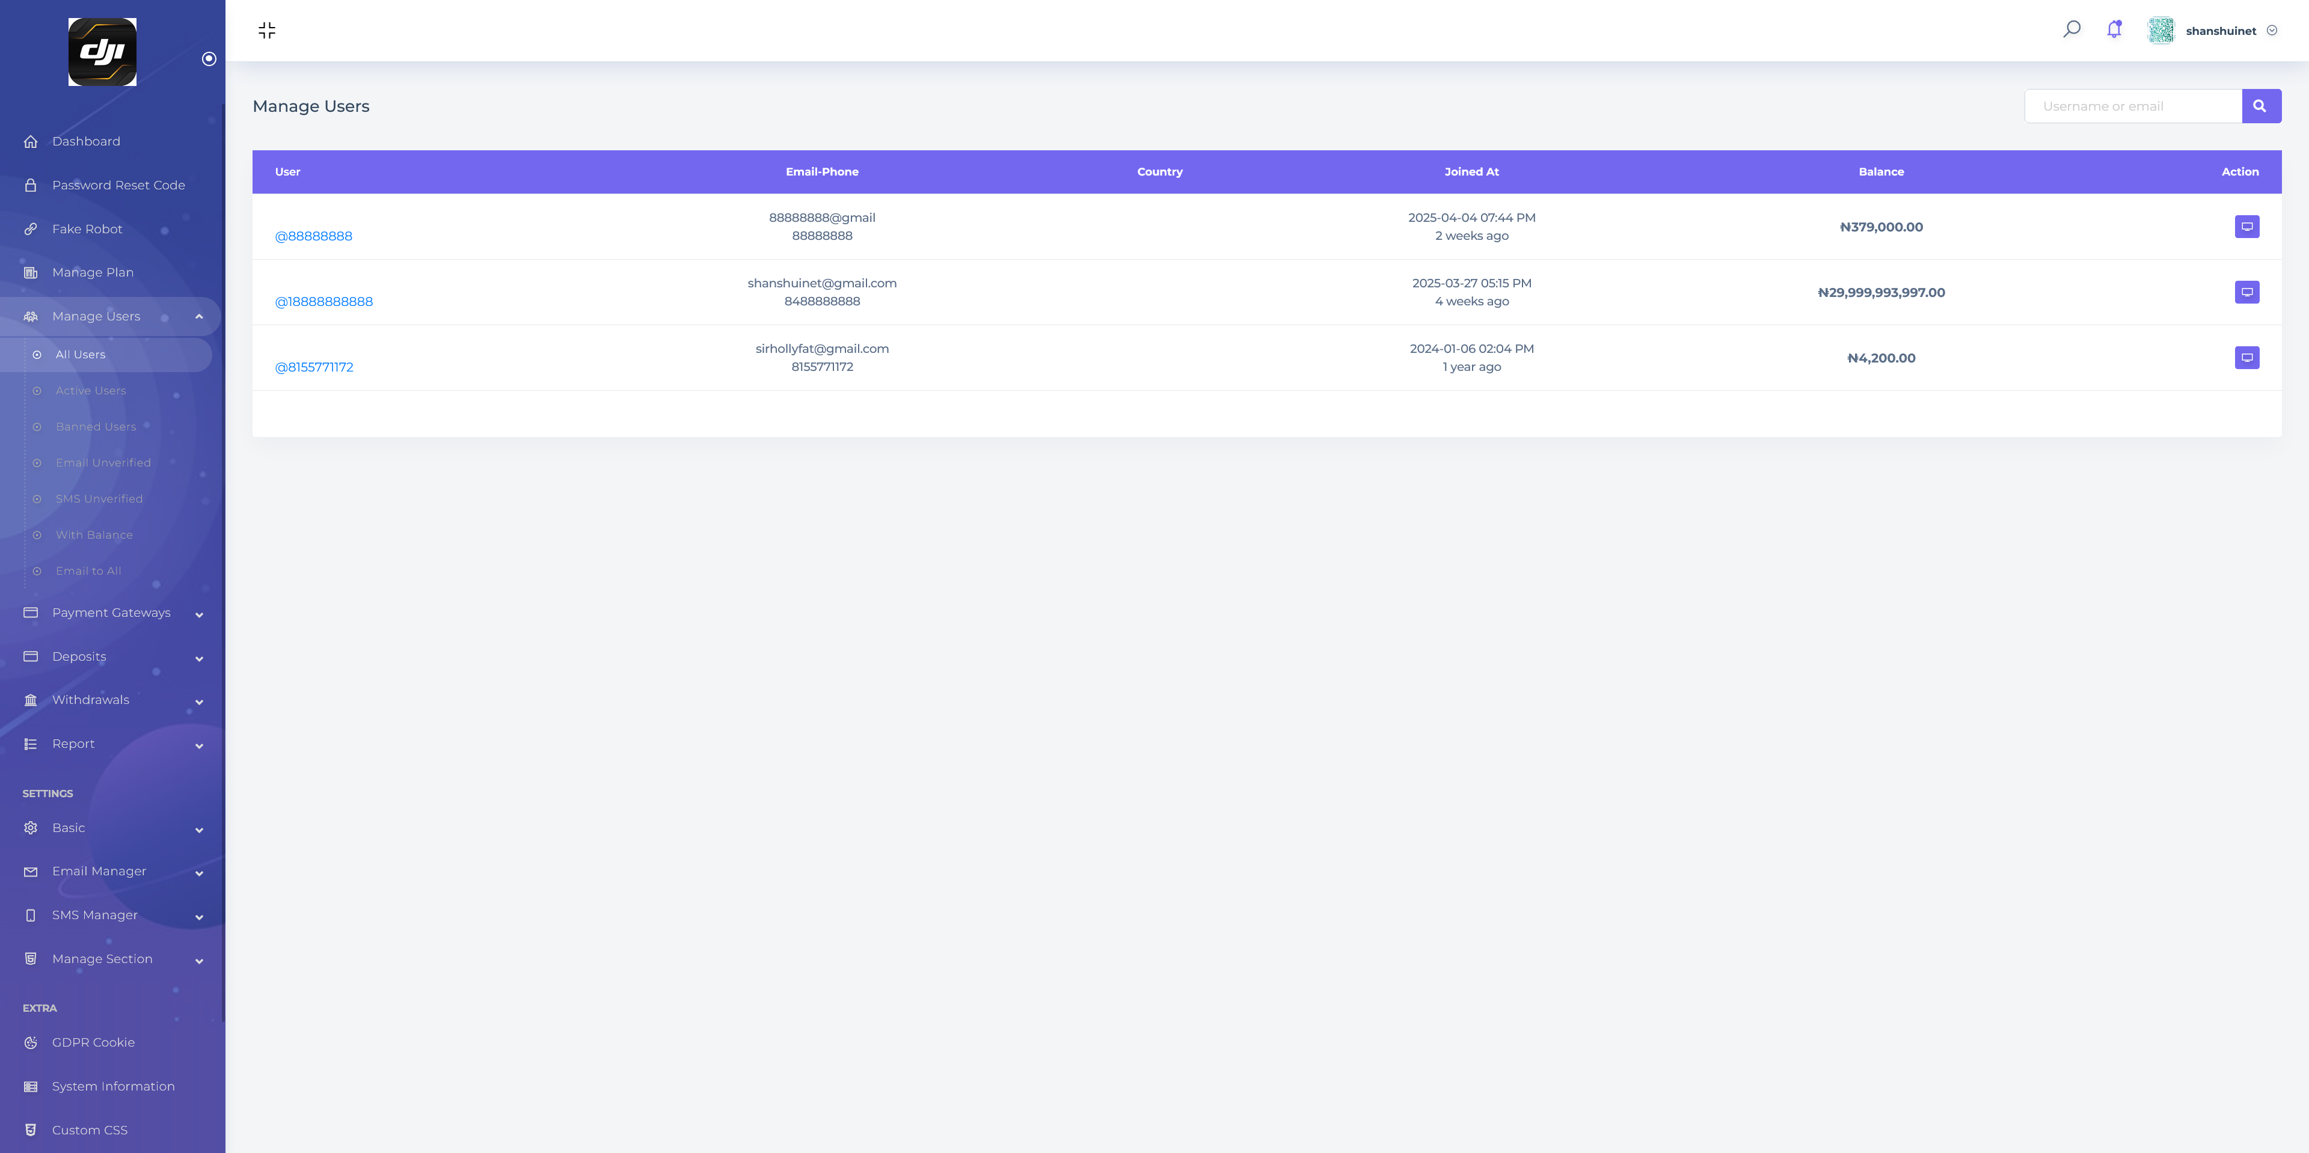Open Fake Robot menu item
This screenshot has width=2309, height=1153.
tap(87, 230)
